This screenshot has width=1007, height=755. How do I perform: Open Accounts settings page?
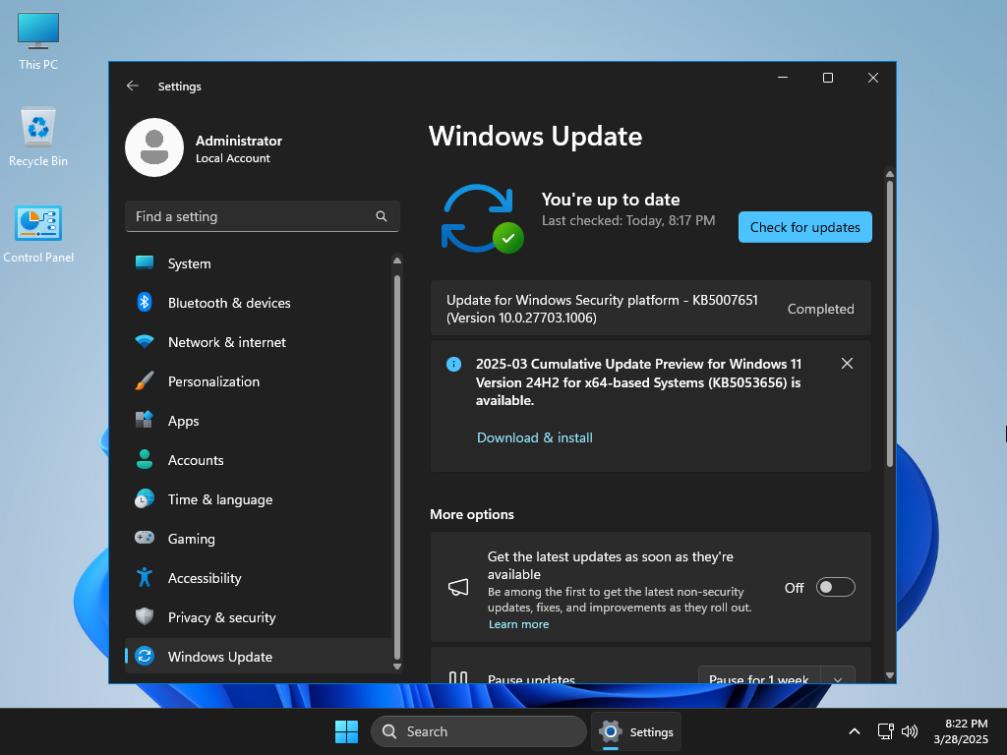point(259,460)
